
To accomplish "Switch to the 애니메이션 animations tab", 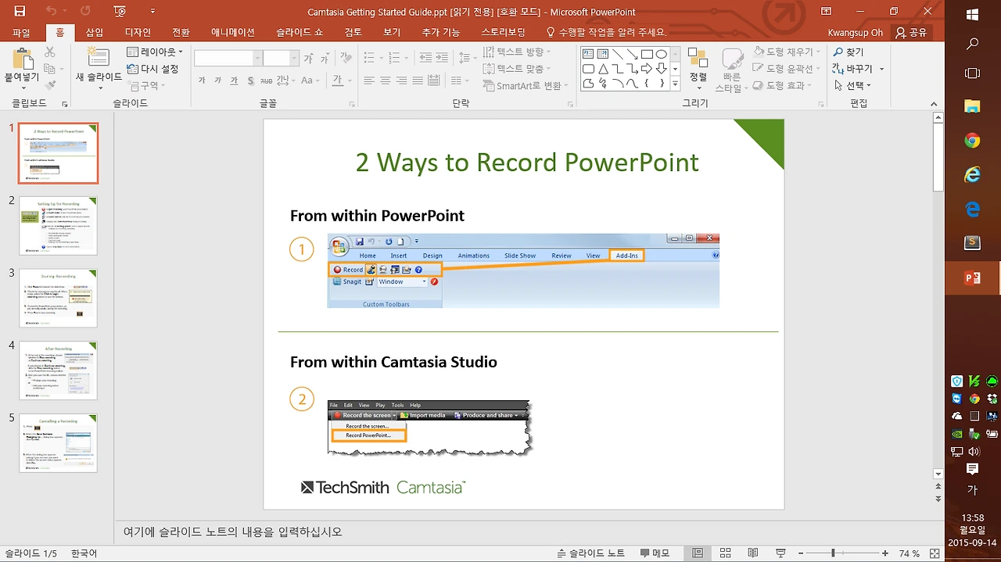I will pos(233,32).
